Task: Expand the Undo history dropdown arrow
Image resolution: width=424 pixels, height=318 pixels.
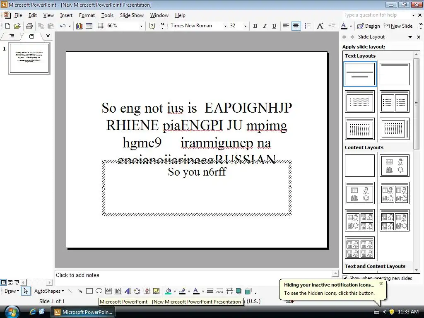Action: click(70, 26)
